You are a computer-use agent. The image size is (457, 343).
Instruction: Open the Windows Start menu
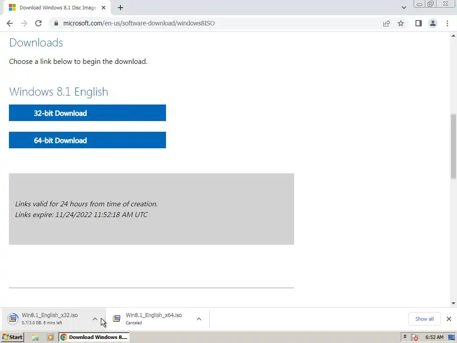tap(12, 337)
